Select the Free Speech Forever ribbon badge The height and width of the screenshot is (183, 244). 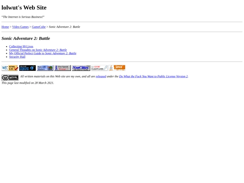62,68
